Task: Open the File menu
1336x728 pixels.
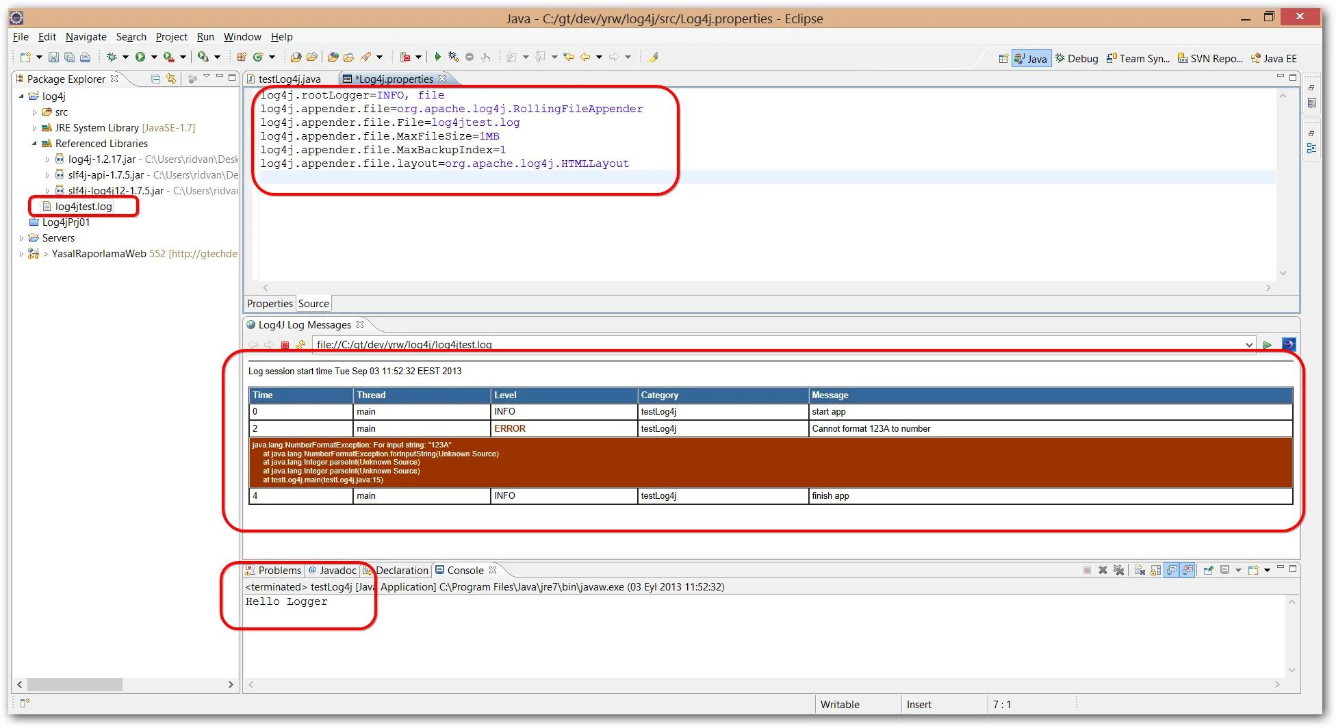Action: click(21, 37)
